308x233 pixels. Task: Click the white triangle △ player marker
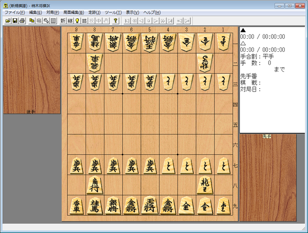click(x=243, y=43)
